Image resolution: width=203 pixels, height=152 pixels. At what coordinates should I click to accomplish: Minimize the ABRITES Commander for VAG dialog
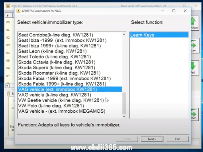click(x=163, y=11)
